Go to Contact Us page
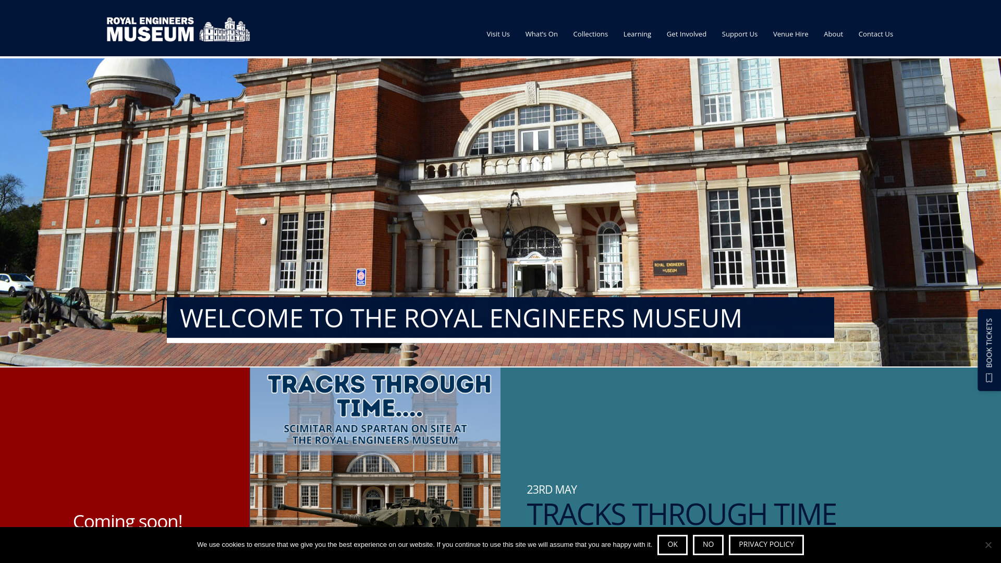Image resolution: width=1001 pixels, height=563 pixels. tap(875, 34)
